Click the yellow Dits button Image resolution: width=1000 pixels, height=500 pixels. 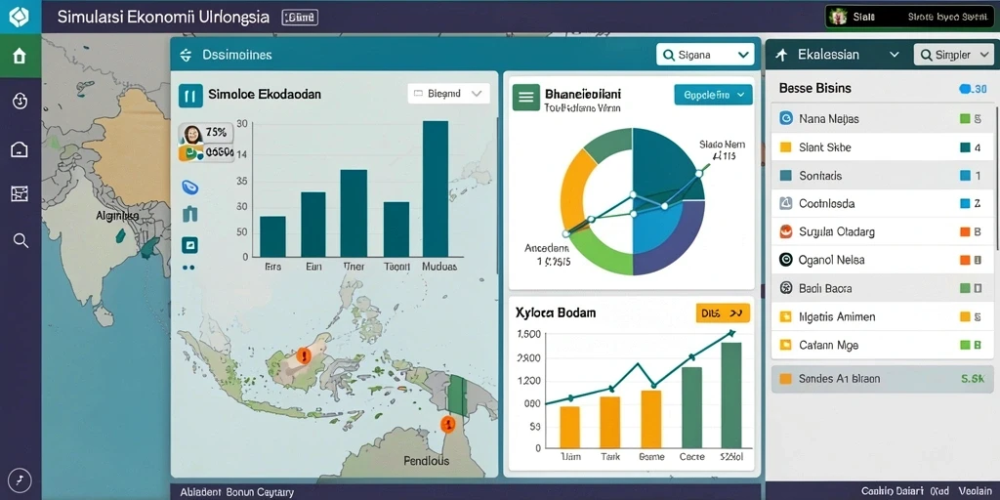click(x=723, y=313)
